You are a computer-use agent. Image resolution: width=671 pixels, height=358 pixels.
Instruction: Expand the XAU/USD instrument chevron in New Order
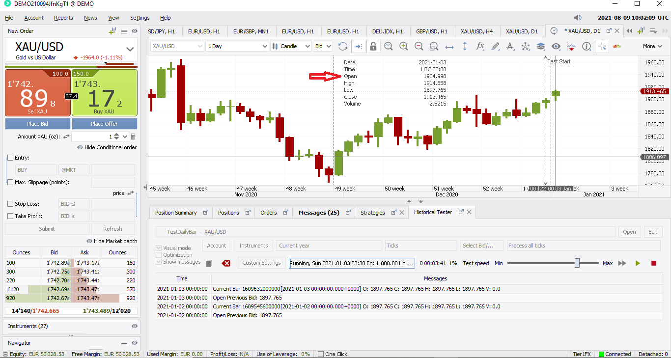click(x=130, y=49)
